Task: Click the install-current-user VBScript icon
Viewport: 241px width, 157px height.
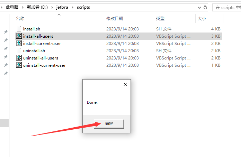Action: tap(19, 43)
